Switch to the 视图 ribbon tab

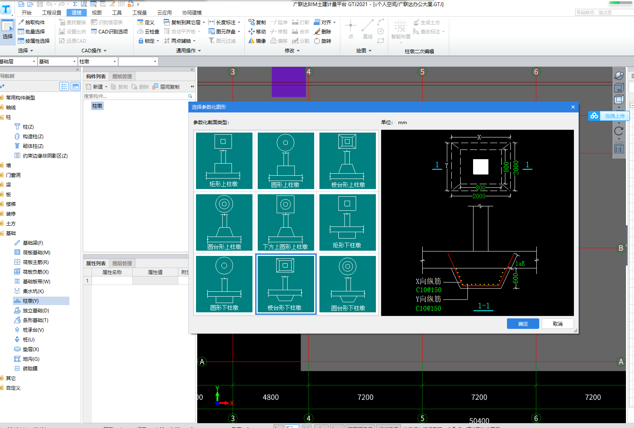pos(97,12)
